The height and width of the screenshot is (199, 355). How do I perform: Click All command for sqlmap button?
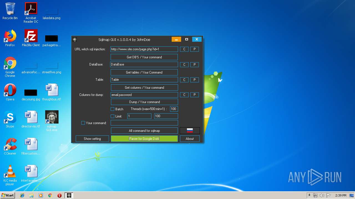144,131
